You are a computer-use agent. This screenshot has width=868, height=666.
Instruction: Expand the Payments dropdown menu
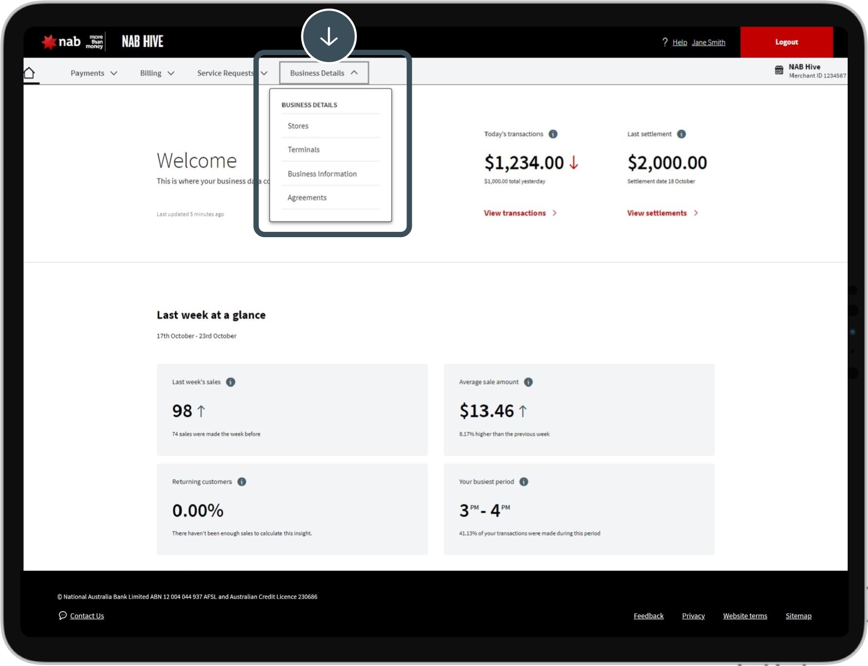93,73
